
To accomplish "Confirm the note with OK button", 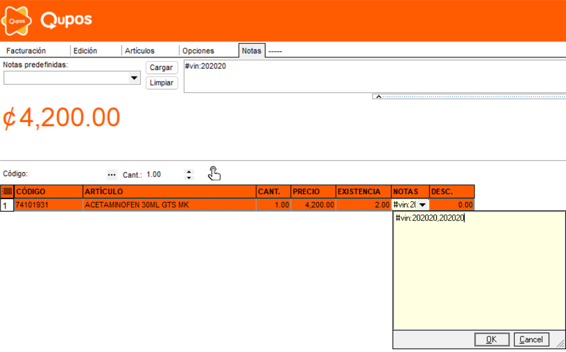I will click(x=491, y=339).
